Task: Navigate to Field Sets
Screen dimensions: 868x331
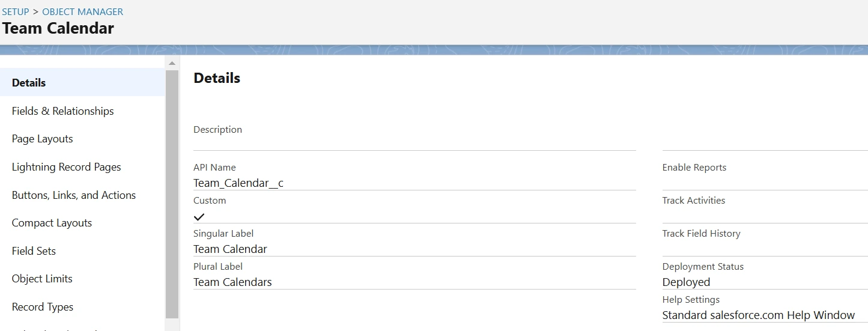Action: pyautogui.click(x=34, y=251)
